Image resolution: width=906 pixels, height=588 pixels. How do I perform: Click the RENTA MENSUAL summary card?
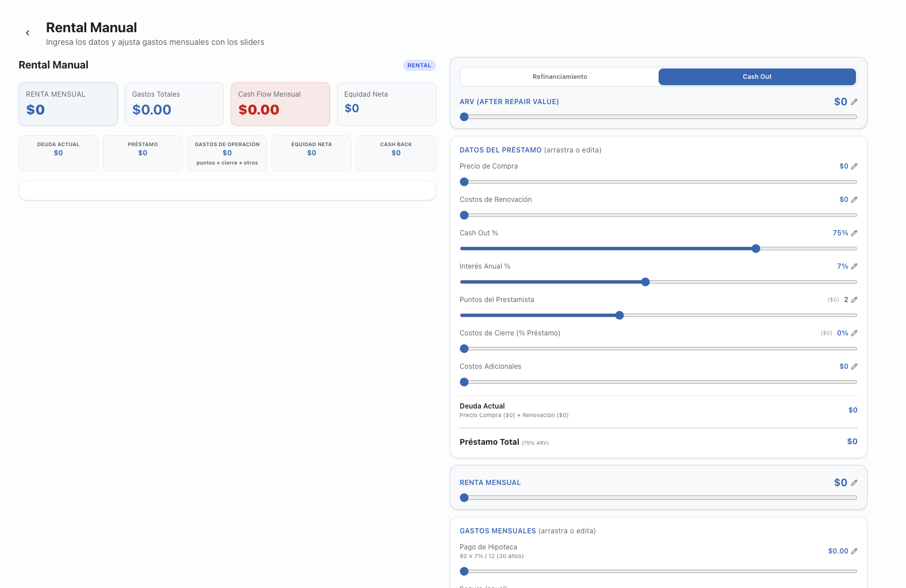pos(68,104)
